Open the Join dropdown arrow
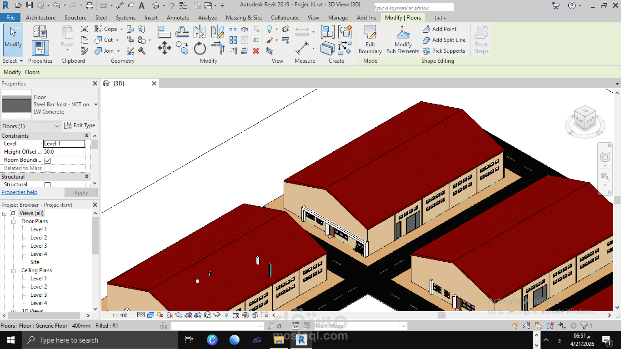Viewport: 621px width, 349px height. click(118, 51)
